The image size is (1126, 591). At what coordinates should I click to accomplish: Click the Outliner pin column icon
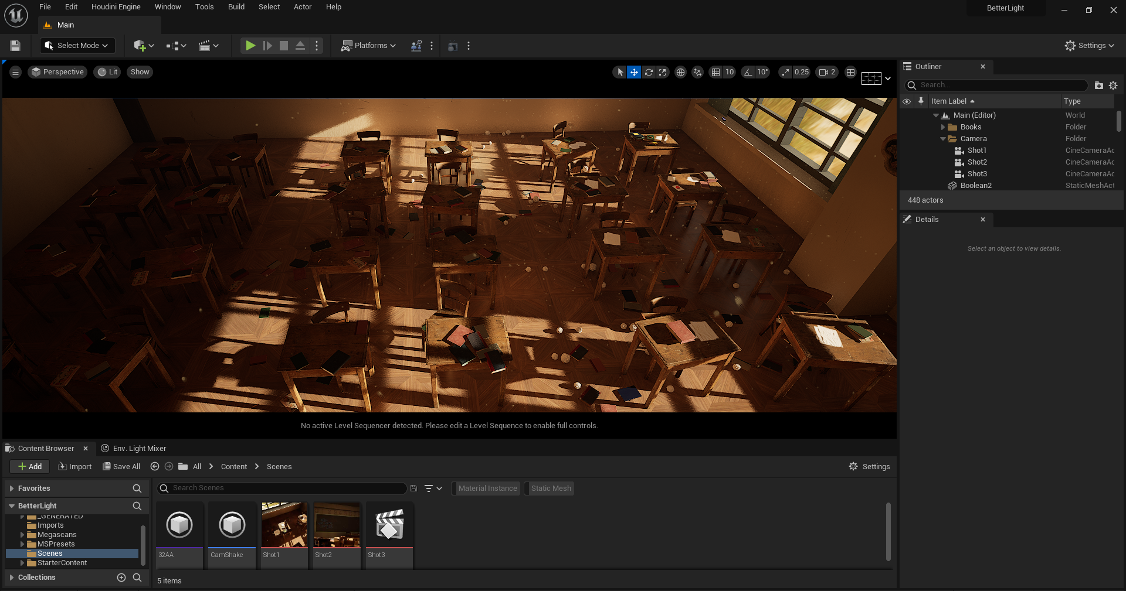[x=921, y=101]
